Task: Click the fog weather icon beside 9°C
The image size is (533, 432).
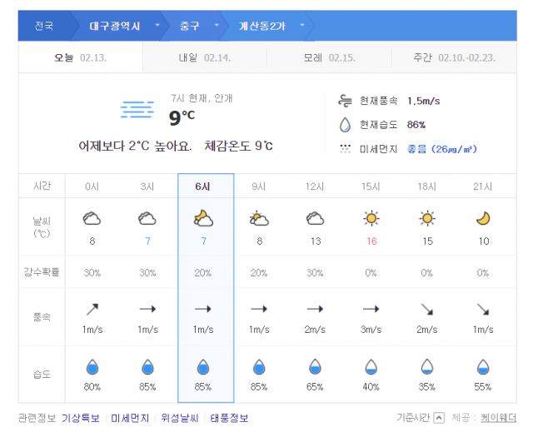Action: point(137,109)
